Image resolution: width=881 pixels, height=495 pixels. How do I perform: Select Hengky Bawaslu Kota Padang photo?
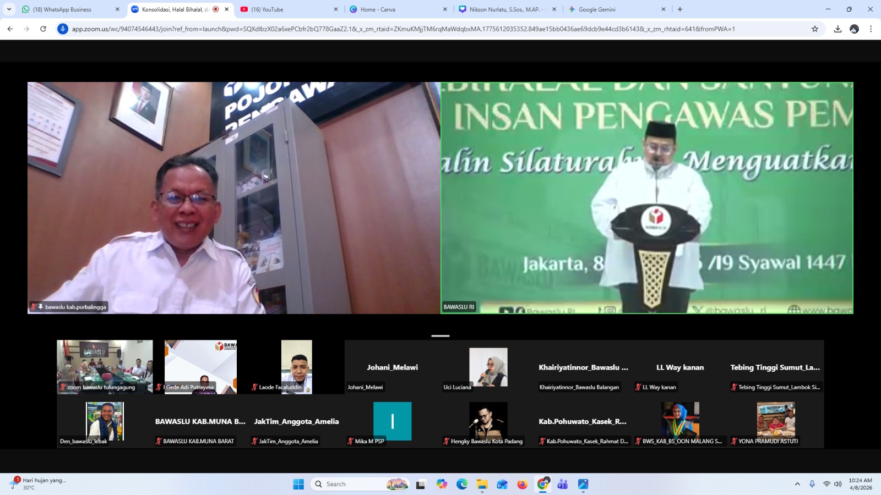point(488,421)
